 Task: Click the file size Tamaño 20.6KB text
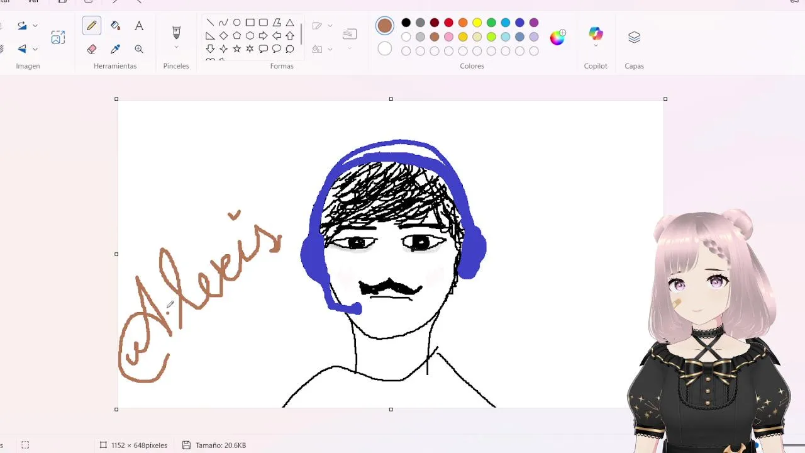click(221, 445)
